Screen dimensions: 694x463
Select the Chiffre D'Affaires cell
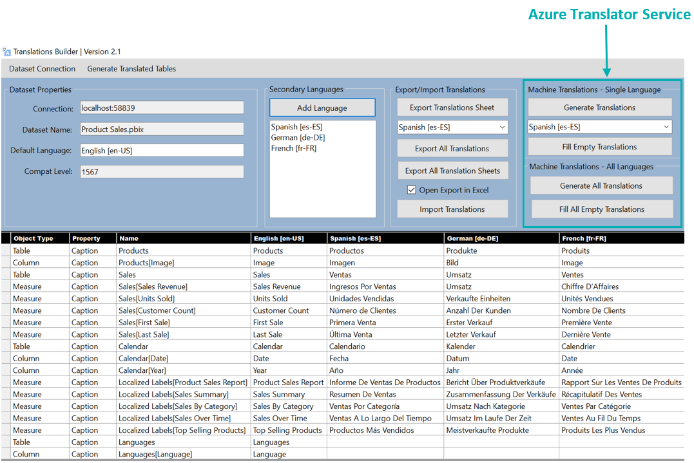621,287
